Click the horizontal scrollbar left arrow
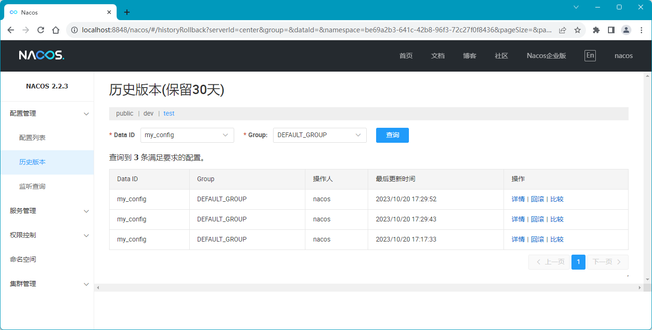Screen dimensions: 652x330 [98, 287]
